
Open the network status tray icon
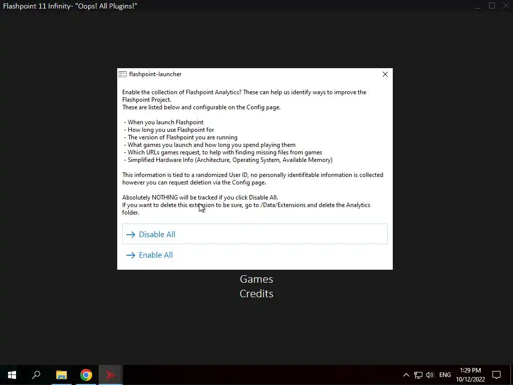point(418,375)
